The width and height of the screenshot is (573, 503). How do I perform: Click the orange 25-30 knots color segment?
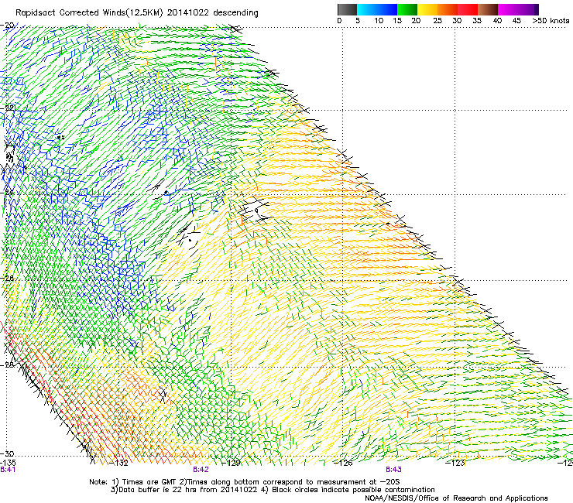(448, 9)
